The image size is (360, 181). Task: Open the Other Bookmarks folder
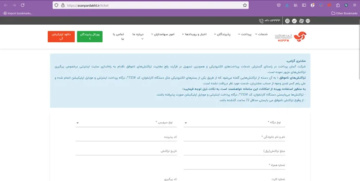[344, 13]
